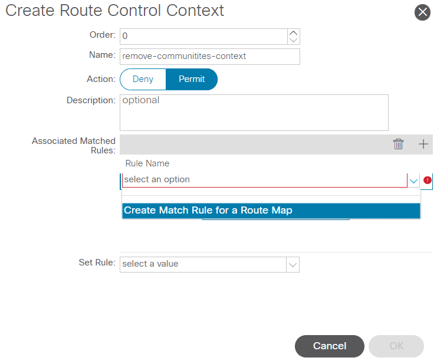Image resolution: width=437 pixels, height=364 pixels.
Task: Close the Create Route Control Context dialog
Action: (422, 12)
